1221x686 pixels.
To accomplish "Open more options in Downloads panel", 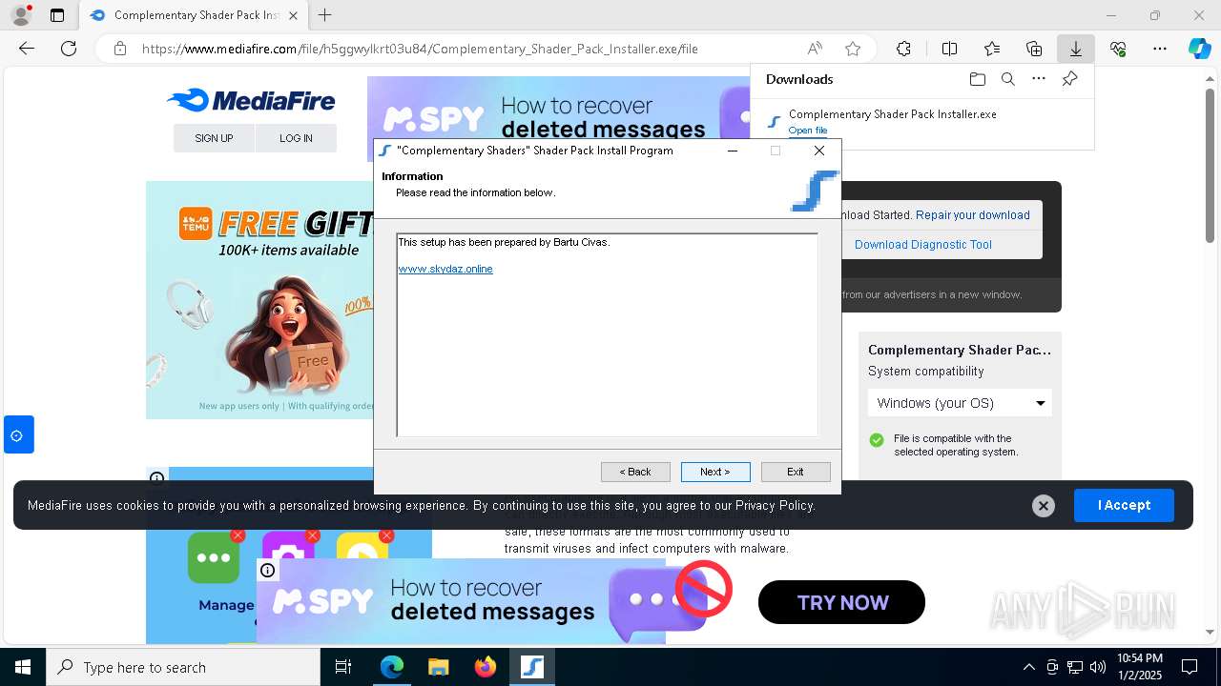I will pyautogui.click(x=1039, y=79).
